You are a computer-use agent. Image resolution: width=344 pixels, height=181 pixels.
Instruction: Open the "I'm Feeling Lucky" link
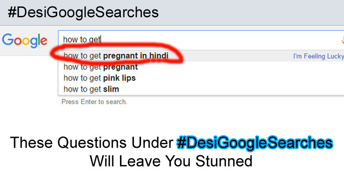click(318, 56)
